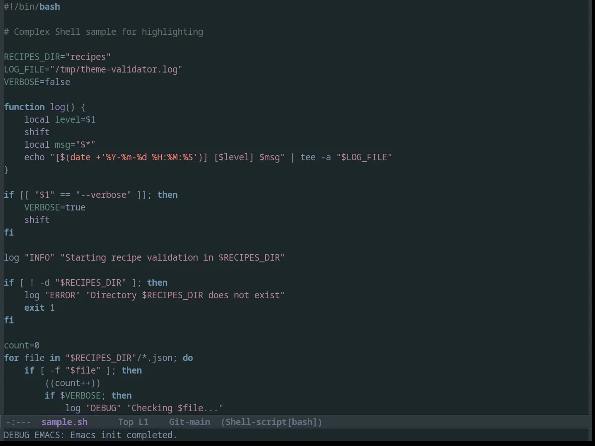This screenshot has height=446, width=595.
Task: Click the count=0 line
Action: click(22, 345)
